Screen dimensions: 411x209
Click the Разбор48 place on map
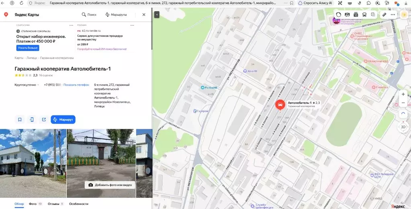pyautogui.click(x=209, y=87)
